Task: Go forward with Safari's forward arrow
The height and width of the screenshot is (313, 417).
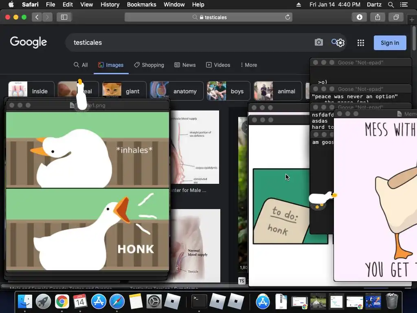Action: pyautogui.click(x=47, y=17)
